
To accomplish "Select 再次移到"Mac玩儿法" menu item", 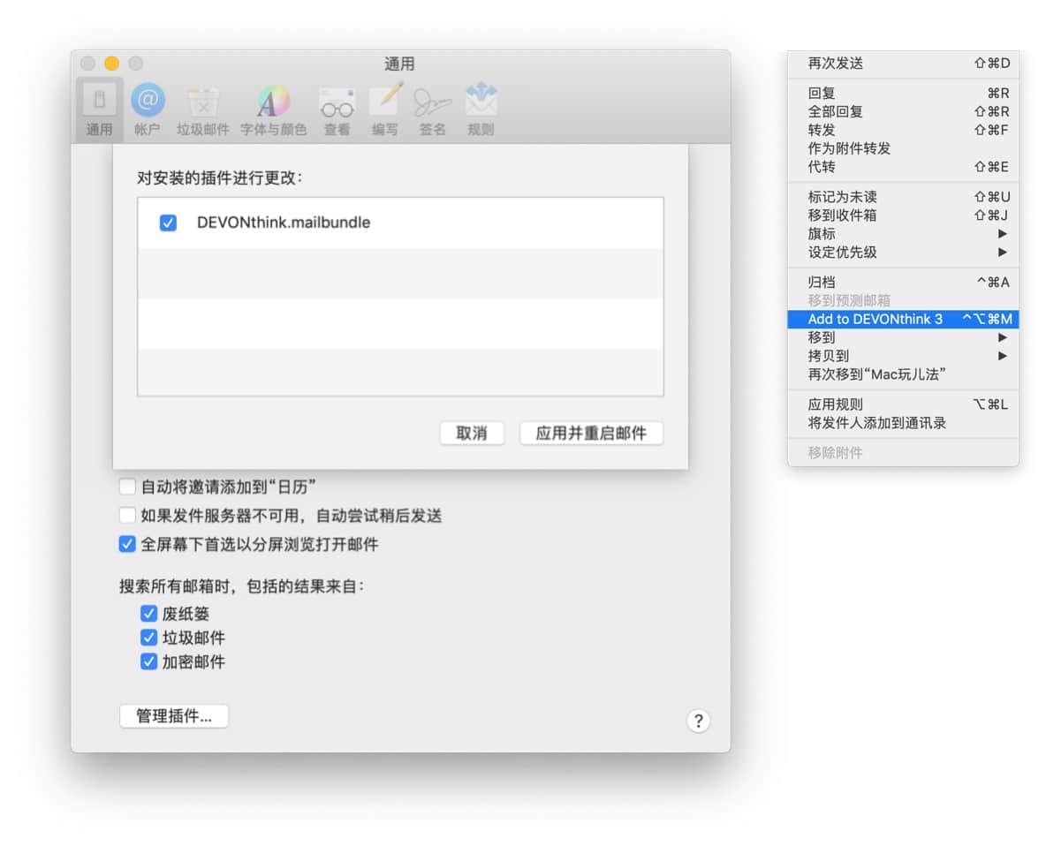I will (x=903, y=374).
